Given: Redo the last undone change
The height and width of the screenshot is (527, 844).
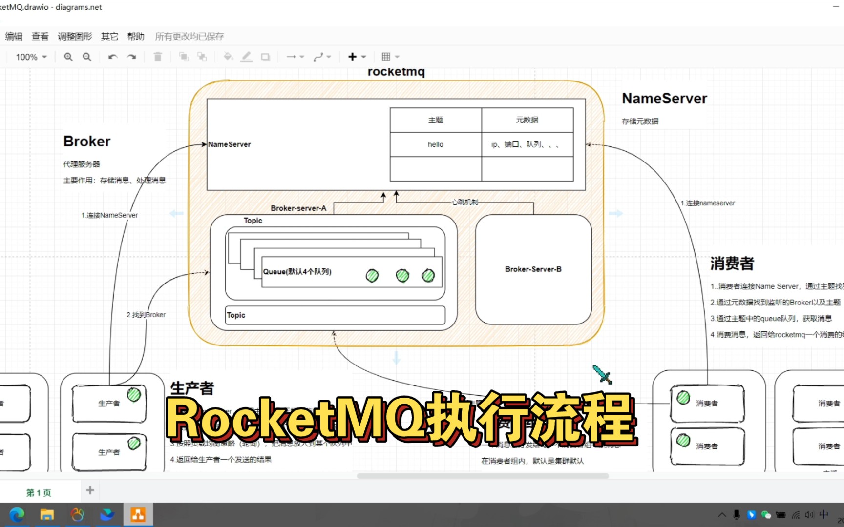Looking at the screenshot, I should tap(131, 57).
